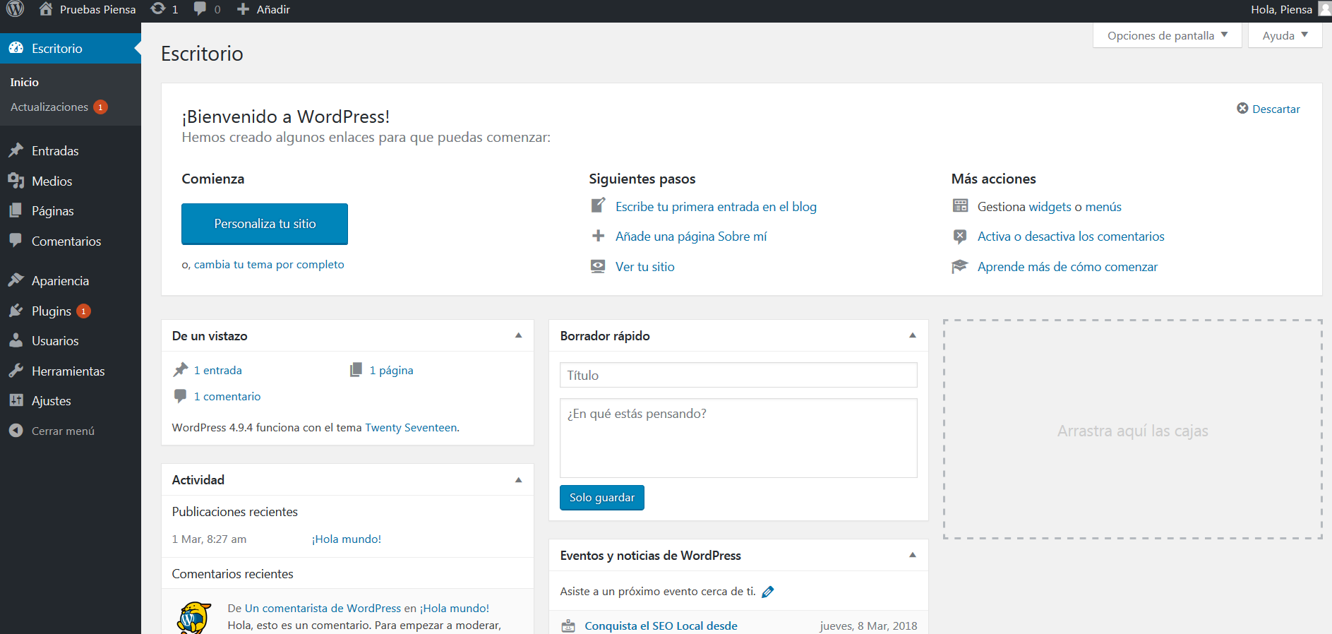Open site home icon beside Pruebas Piensa
The width and height of the screenshot is (1332, 634).
(x=46, y=9)
